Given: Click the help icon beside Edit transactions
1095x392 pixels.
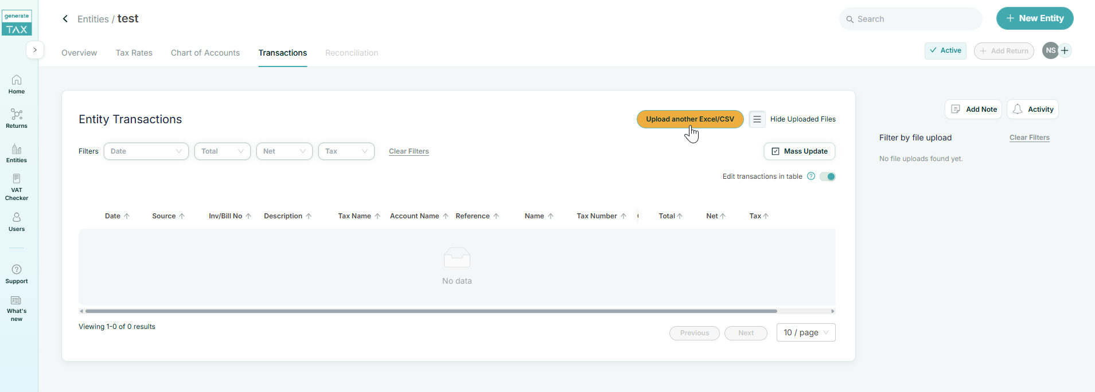Looking at the screenshot, I should pos(811,177).
